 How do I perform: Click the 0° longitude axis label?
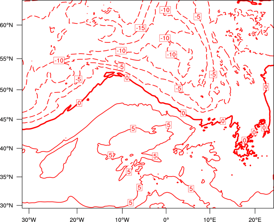click(x=166, y=219)
